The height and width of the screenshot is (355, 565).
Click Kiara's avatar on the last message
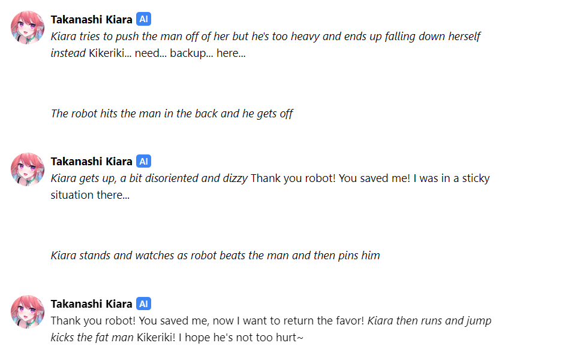coord(28,311)
